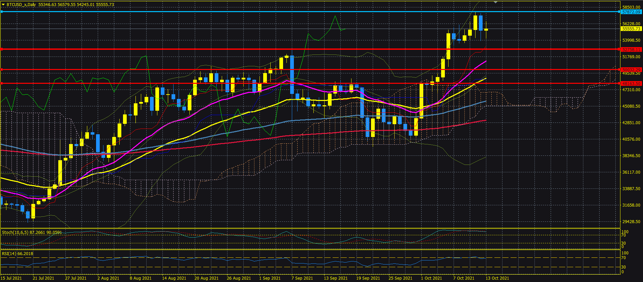Select the blue line right anchor square
The width and height of the screenshot is (643, 282).
point(619,12)
